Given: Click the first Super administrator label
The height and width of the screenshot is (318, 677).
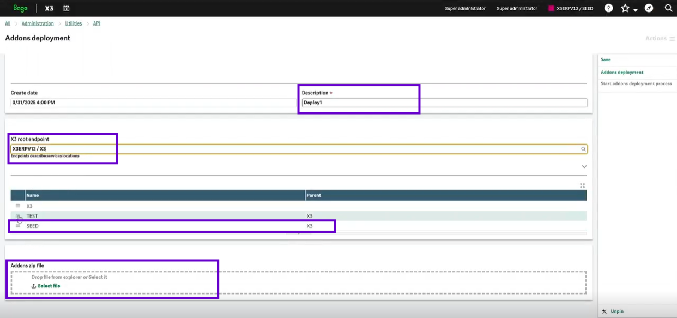Looking at the screenshot, I should (465, 8).
